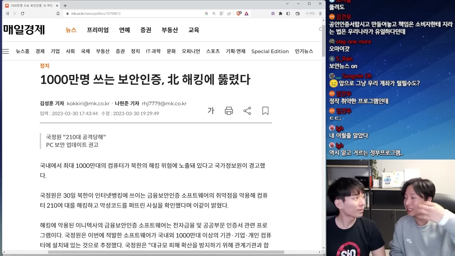Click chat username step one more
The width and height of the screenshot is (455, 256).
coord(353,42)
